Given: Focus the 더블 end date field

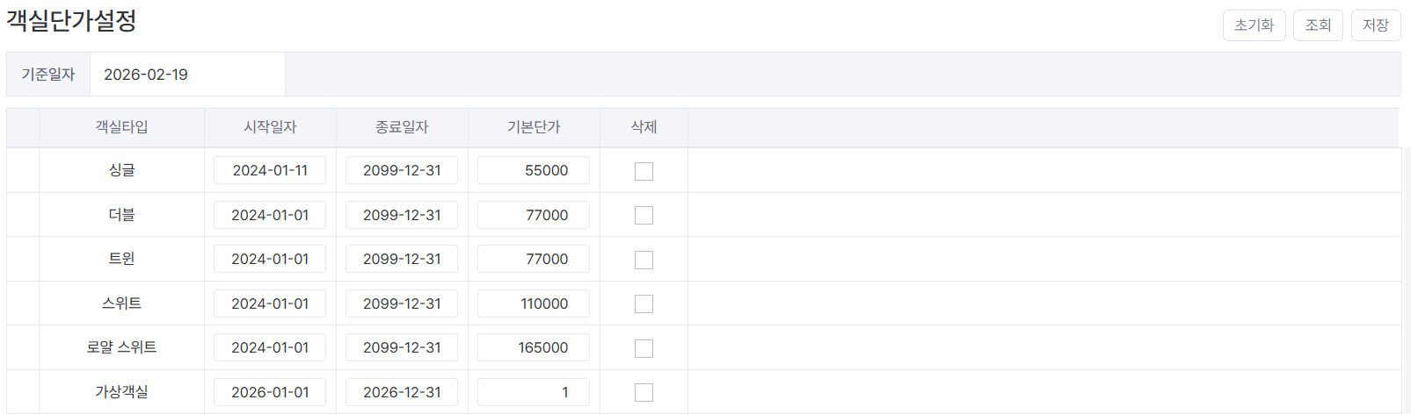Looking at the screenshot, I should (x=402, y=215).
